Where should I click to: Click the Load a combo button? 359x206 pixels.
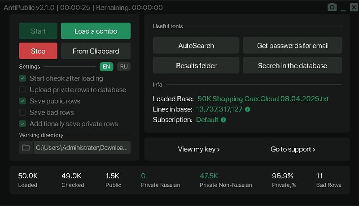pos(96,31)
